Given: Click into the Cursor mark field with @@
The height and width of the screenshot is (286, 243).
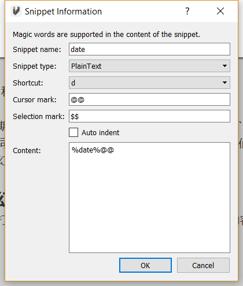Looking at the screenshot, I should coord(149,99).
